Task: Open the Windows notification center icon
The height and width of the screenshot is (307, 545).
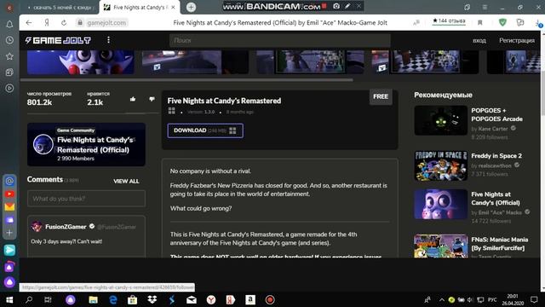Action: (534, 299)
